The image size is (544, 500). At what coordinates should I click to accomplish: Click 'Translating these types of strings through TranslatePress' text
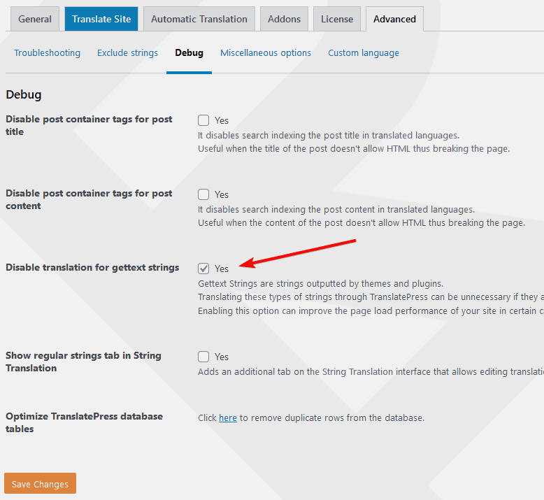click(371, 297)
